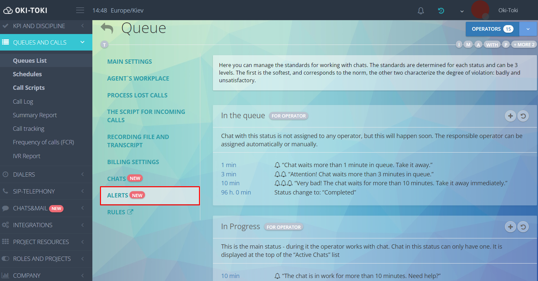Expand the OPERATORS dropdown arrow
Viewport: 538px width, 281px height.
[x=528, y=29]
